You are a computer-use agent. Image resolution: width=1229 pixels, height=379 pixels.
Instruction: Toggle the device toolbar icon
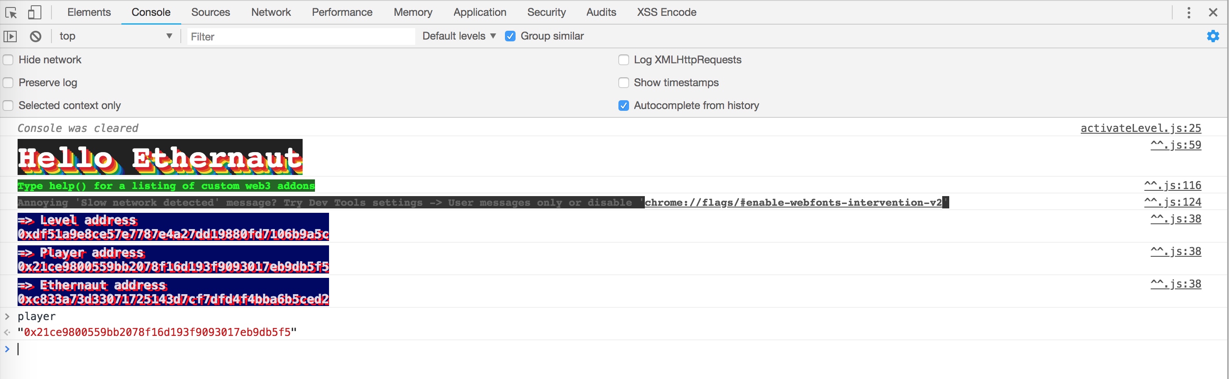34,12
